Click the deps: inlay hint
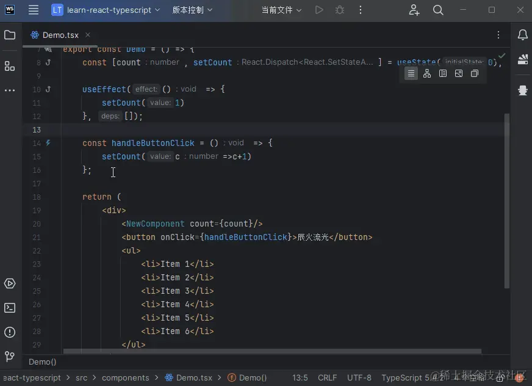Image resolution: width=532 pixels, height=386 pixels. [110, 116]
